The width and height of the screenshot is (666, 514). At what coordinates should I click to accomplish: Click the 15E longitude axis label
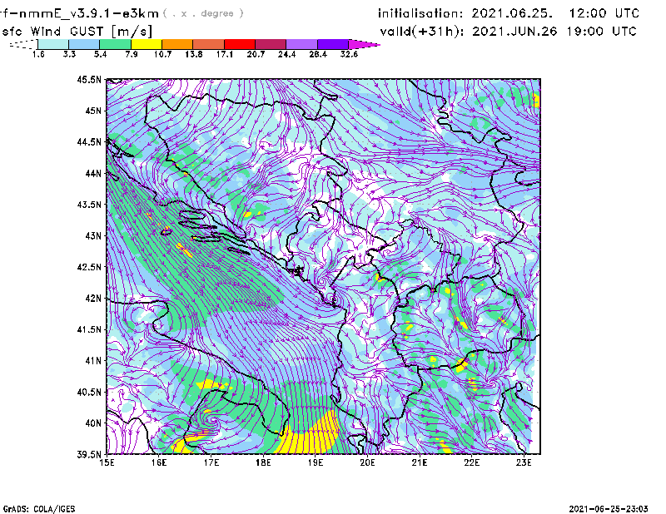[107, 463]
